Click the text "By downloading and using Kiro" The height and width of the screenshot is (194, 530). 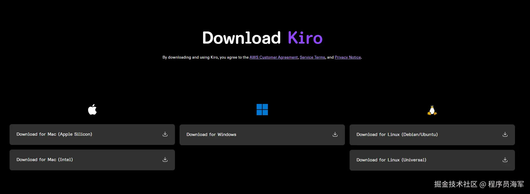click(x=190, y=57)
